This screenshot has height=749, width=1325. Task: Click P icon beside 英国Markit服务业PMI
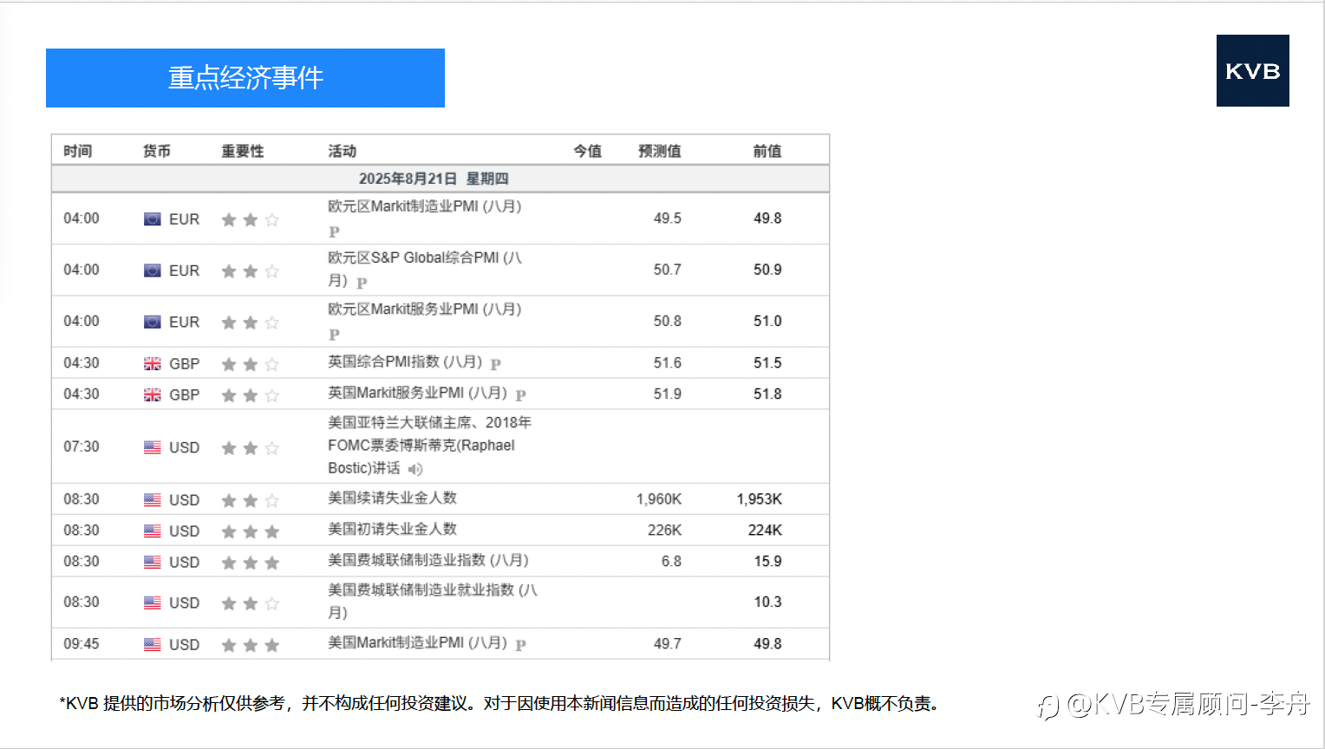pyautogui.click(x=521, y=395)
